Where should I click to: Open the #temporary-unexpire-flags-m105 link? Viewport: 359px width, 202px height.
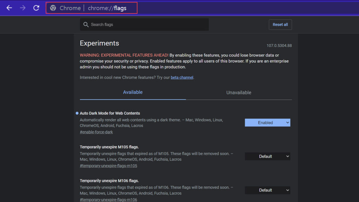pos(109,166)
